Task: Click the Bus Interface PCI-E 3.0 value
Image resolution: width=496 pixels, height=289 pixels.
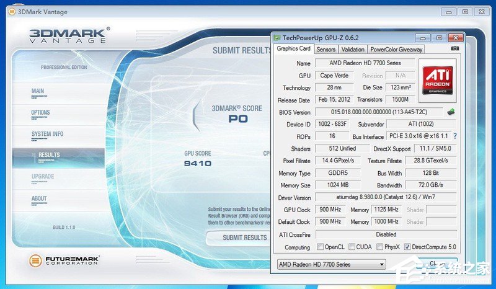Action: 418,136
